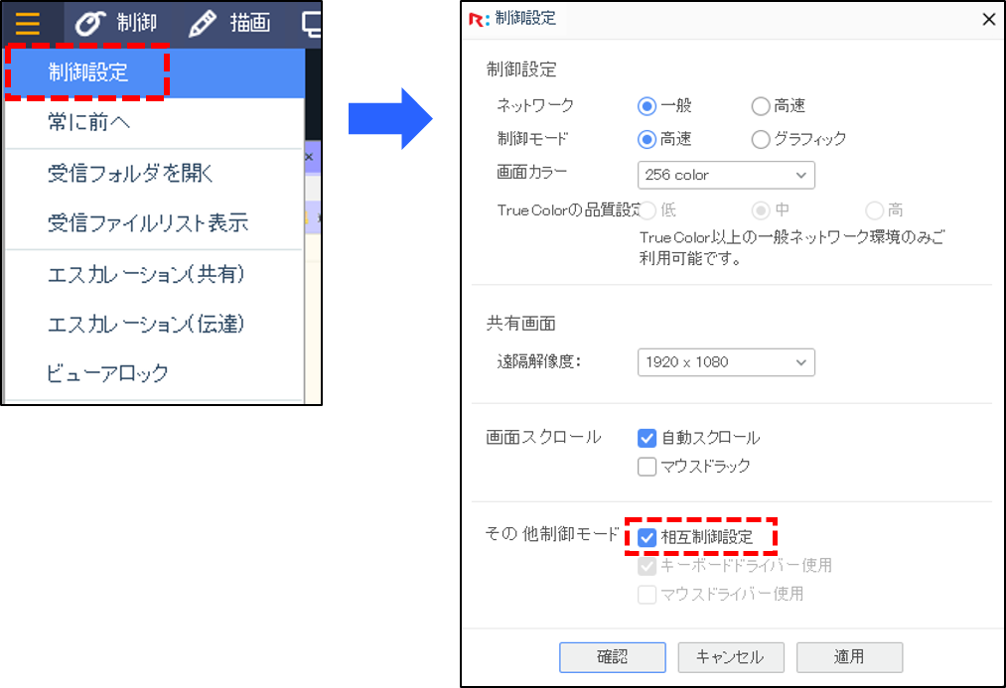
Task: Open the 画面カラー 256 color dropdown
Action: pyautogui.click(x=726, y=175)
